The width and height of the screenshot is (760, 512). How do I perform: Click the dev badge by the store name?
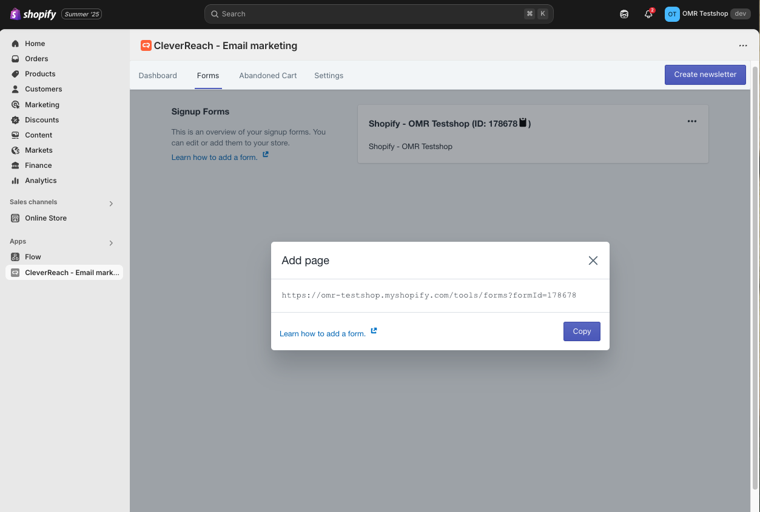pos(741,14)
